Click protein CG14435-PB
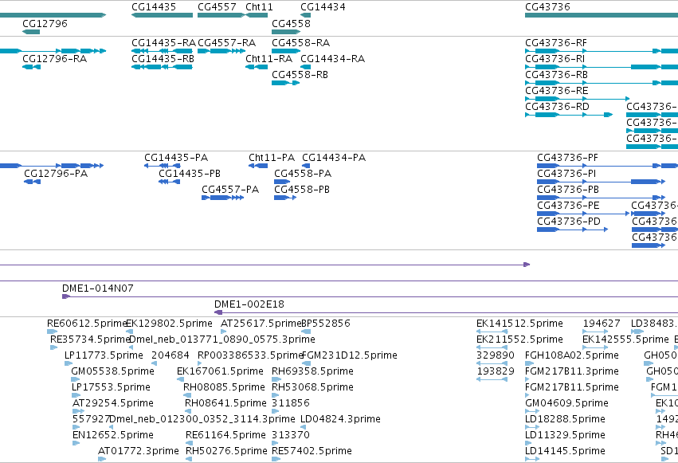The height and width of the screenshot is (463, 678). pos(190,174)
